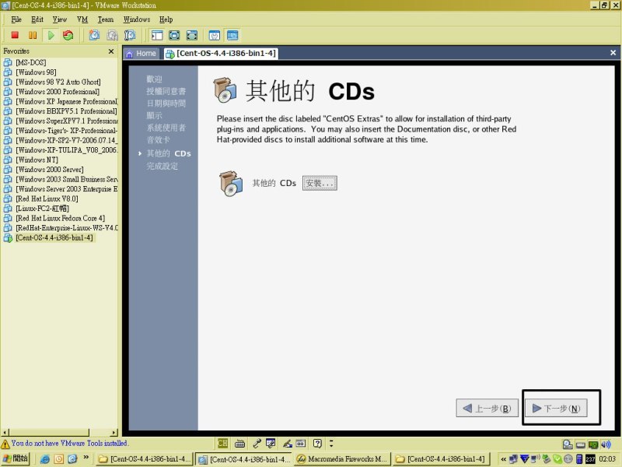Click the 授權同意書 step in setup sidebar
Image resolution: width=622 pixels, height=467 pixels.
[166, 91]
